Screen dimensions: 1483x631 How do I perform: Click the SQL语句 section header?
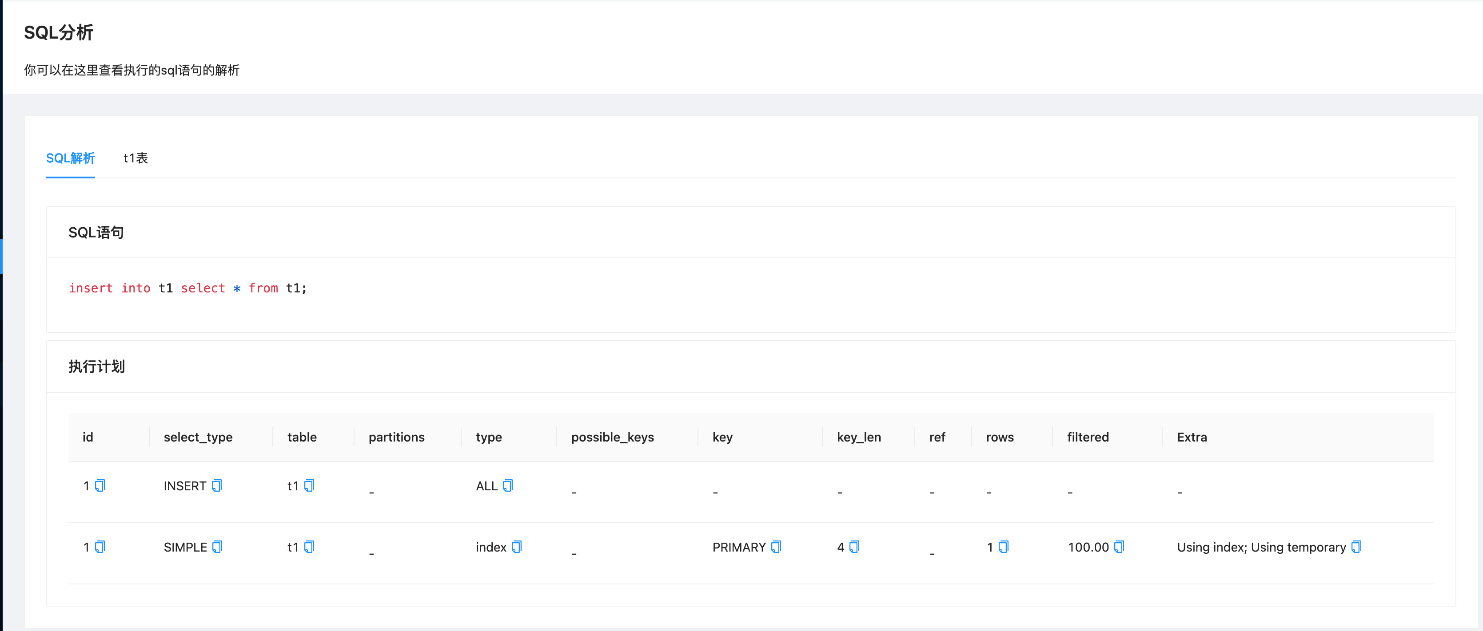pos(96,232)
